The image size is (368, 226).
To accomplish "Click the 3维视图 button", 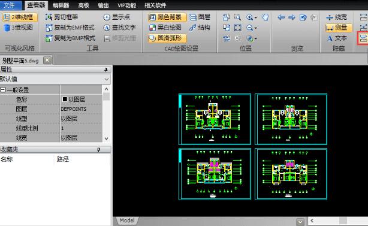I will [x=19, y=28].
